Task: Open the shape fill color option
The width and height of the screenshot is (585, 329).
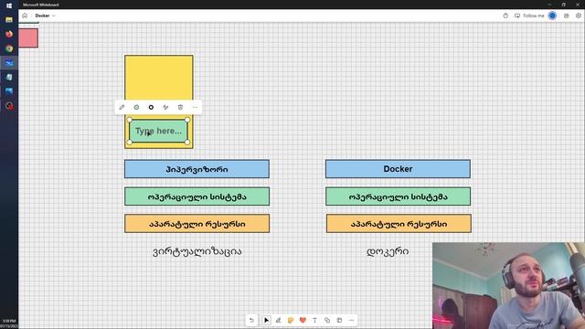Action: coord(136,108)
